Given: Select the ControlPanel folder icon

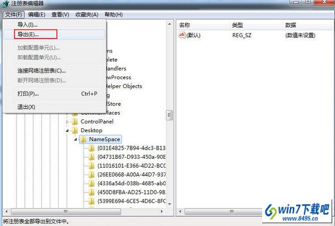Looking at the screenshot, I should pos(75,121).
